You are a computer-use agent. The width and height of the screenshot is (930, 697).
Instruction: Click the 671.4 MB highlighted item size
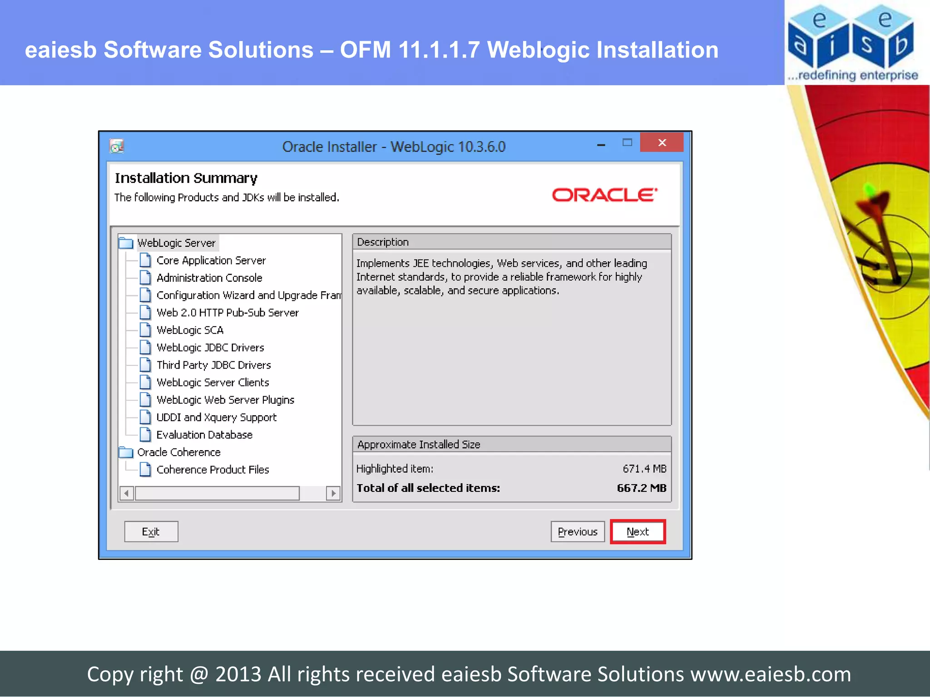pyautogui.click(x=644, y=469)
